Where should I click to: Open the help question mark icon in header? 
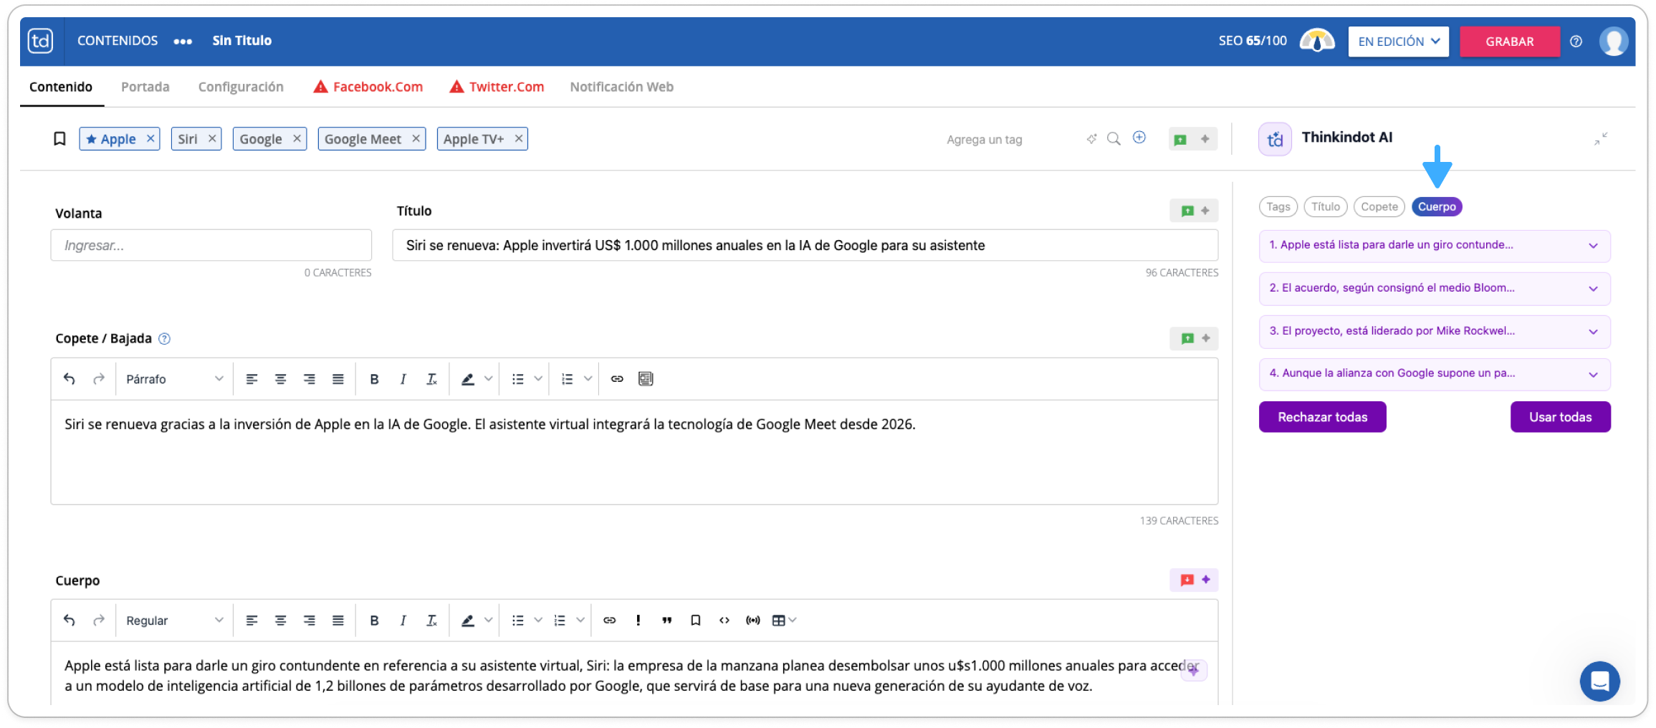(1576, 42)
